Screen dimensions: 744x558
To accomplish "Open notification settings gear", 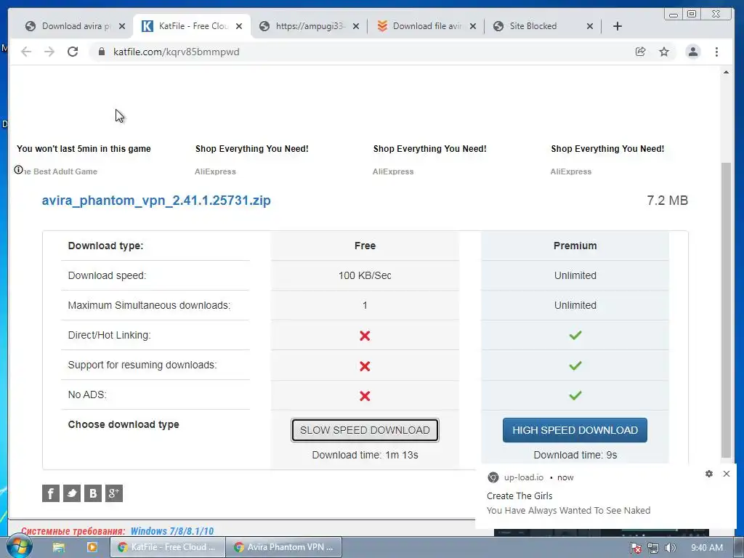I will click(x=709, y=474).
